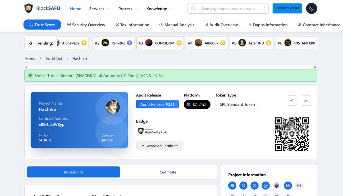
Task: Open the Telegram social icon
Action: (x=243, y=185)
